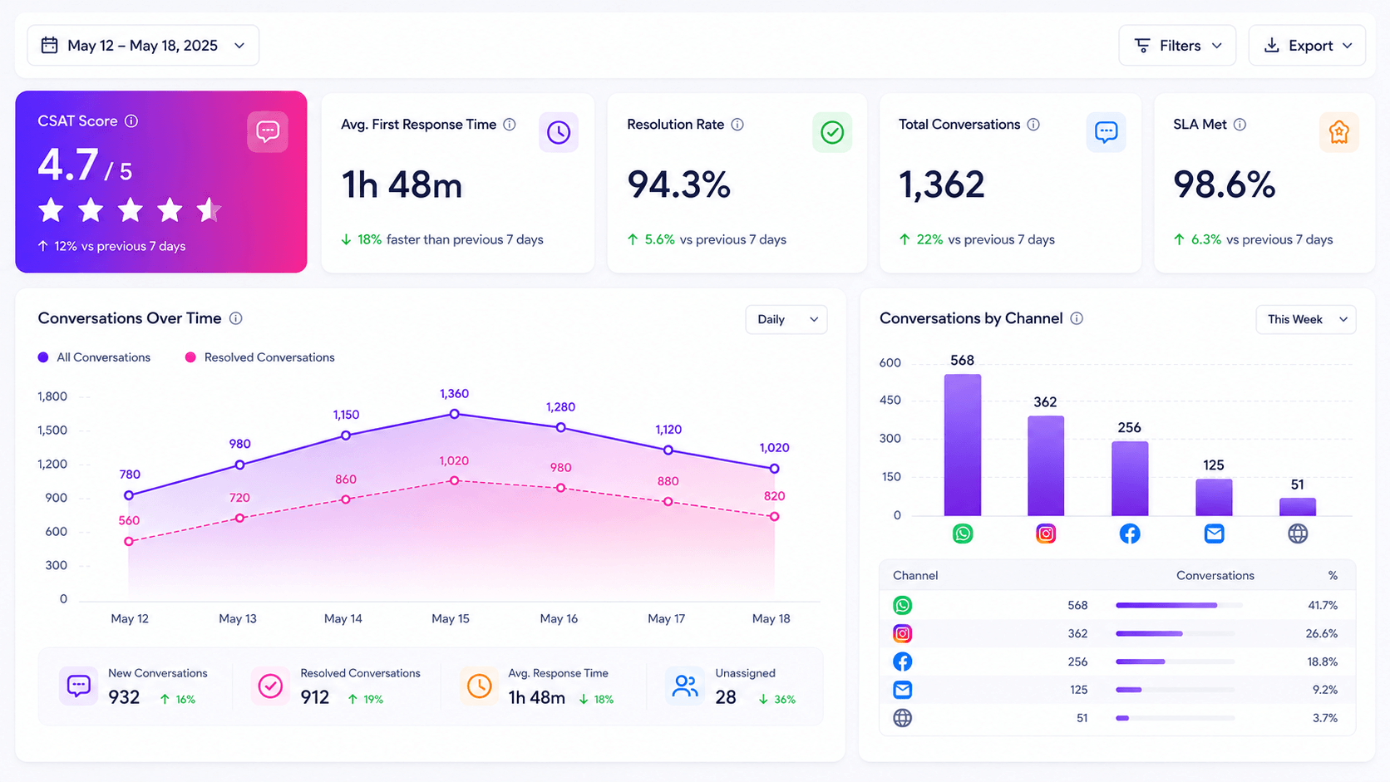Click web globe icon under the bar chart
The width and height of the screenshot is (1390, 782).
click(x=1298, y=534)
